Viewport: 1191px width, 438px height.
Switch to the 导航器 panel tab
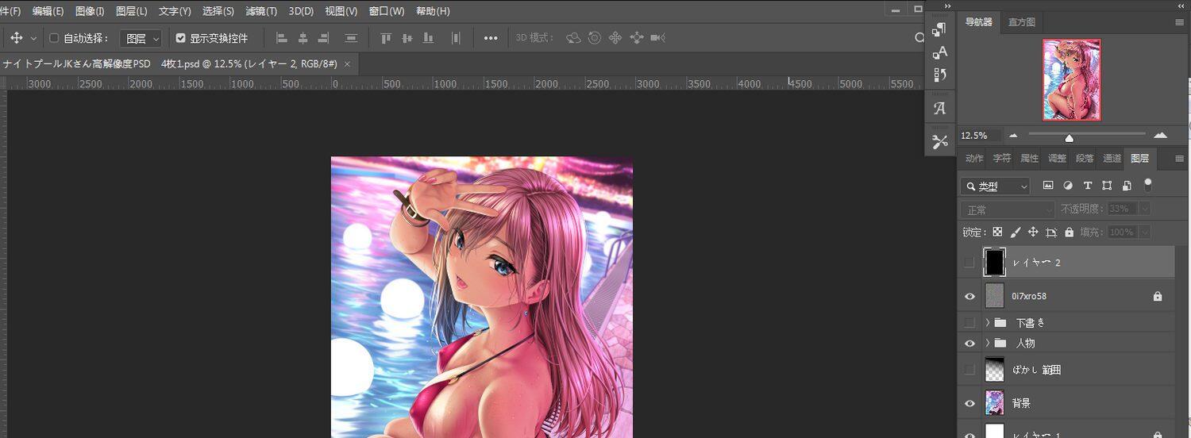point(978,22)
